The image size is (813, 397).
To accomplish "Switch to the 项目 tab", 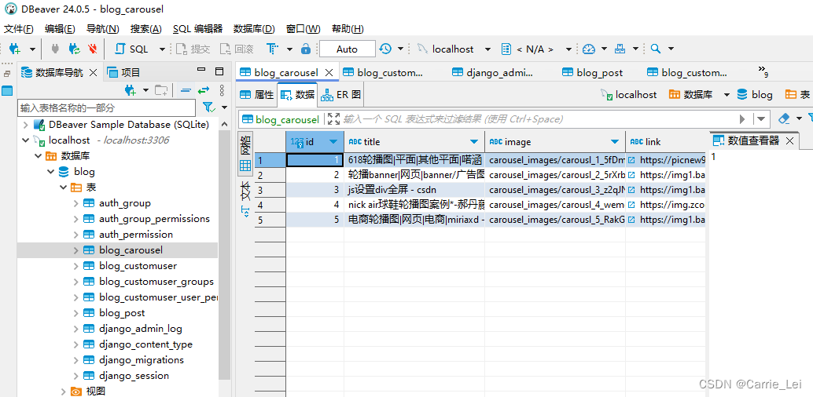I will point(124,73).
